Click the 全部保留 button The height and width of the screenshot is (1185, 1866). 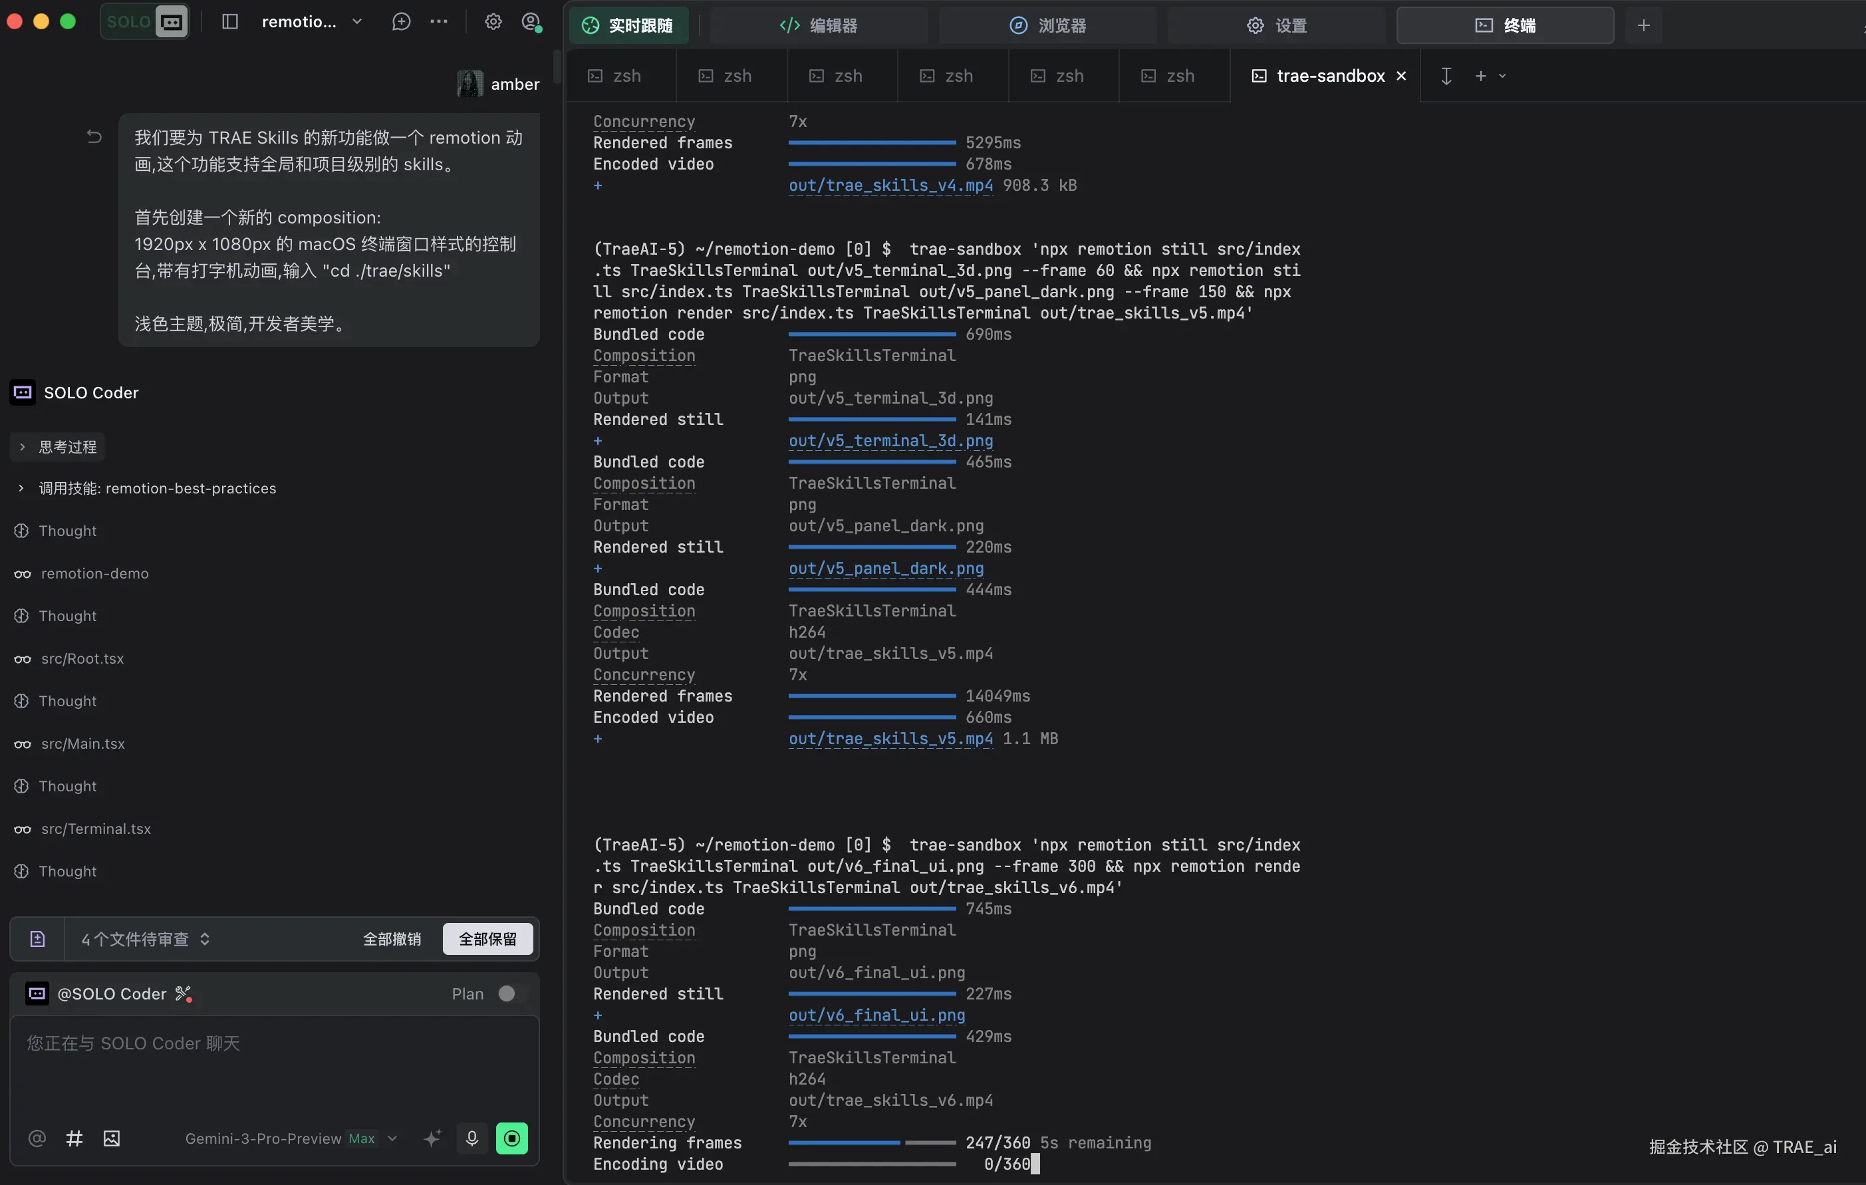[487, 938]
